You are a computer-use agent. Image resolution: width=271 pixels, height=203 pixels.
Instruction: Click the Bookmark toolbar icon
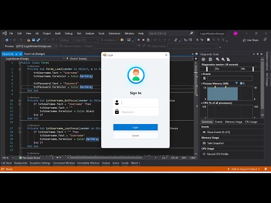click(208, 40)
